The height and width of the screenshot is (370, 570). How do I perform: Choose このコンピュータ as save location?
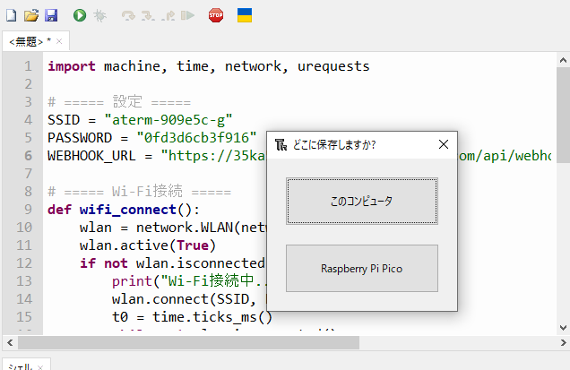pyautogui.click(x=362, y=202)
